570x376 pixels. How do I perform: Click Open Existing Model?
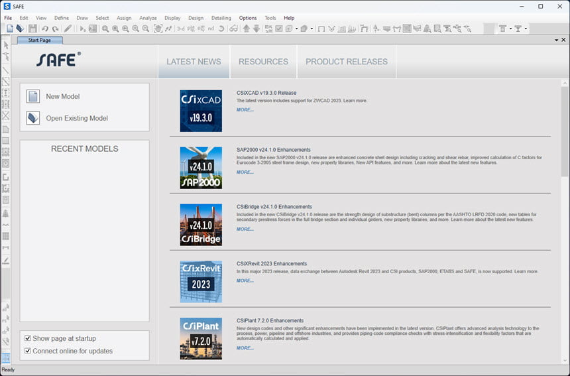pyautogui.click(x=77, y=118)
